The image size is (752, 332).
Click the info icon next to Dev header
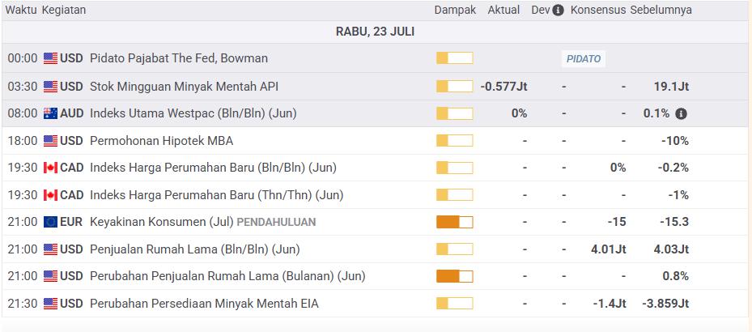pos(558,10)
